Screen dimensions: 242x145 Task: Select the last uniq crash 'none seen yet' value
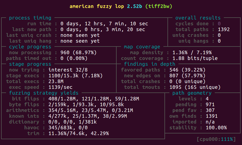point(80,35)
